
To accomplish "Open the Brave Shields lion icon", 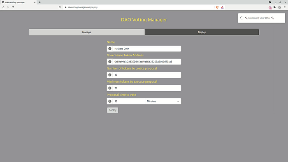I will (x=217, y=7).
